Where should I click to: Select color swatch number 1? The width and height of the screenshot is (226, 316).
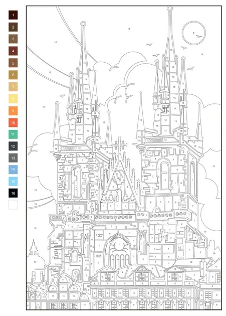[13, 15]
